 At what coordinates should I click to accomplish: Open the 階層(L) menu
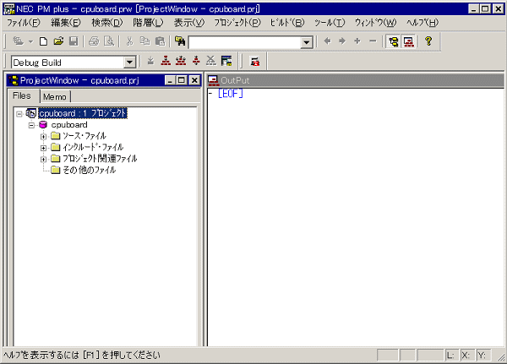click(x=149, y=23)
